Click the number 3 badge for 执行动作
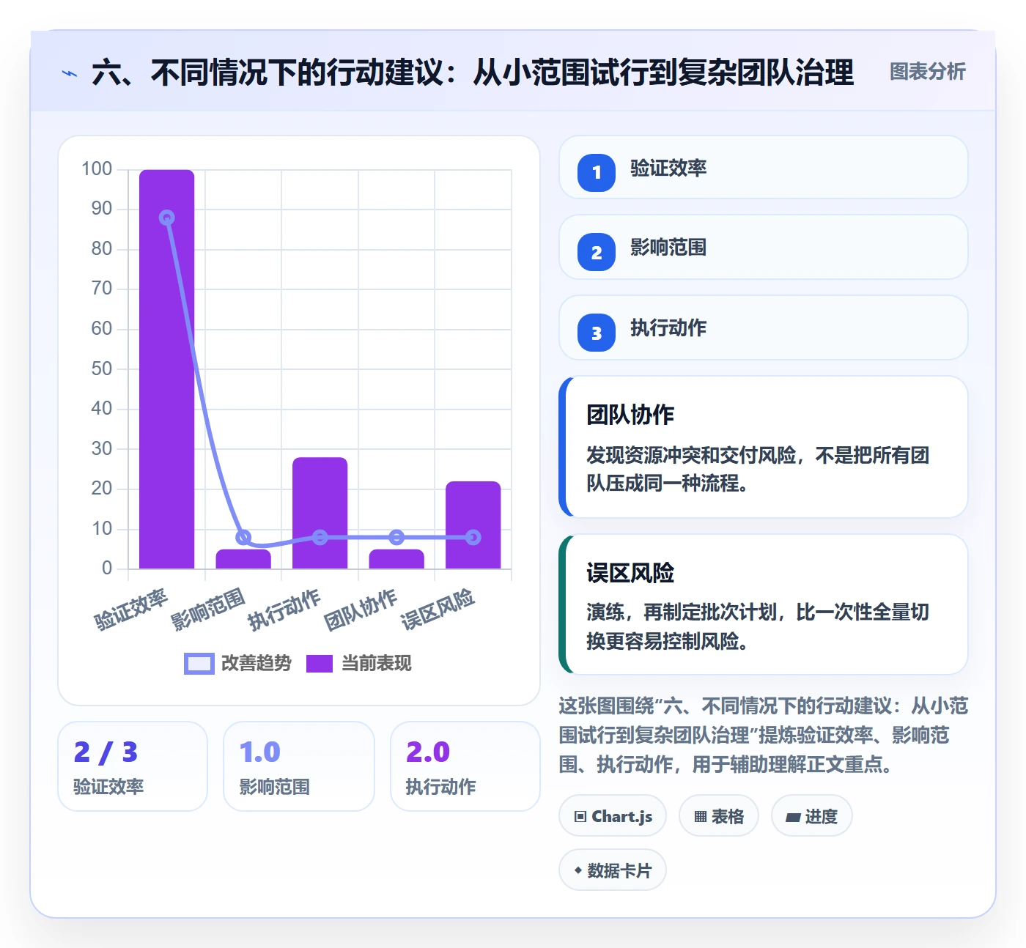The image size is (1026, 948). [x=597, y=333]
